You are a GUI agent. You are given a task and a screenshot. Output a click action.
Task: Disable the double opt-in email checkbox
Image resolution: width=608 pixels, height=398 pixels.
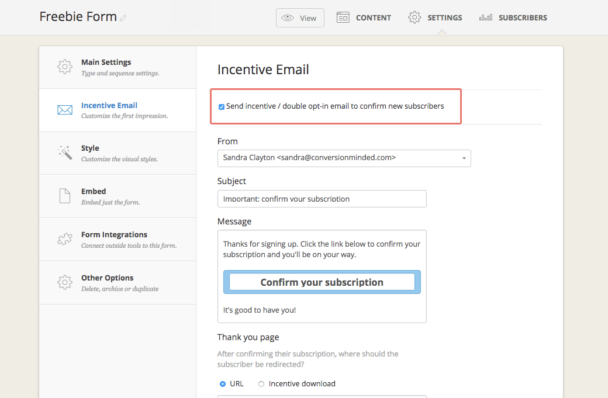(x=222, y=106)
